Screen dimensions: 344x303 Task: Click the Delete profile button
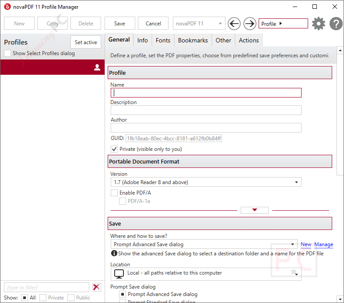pos(86,23)
